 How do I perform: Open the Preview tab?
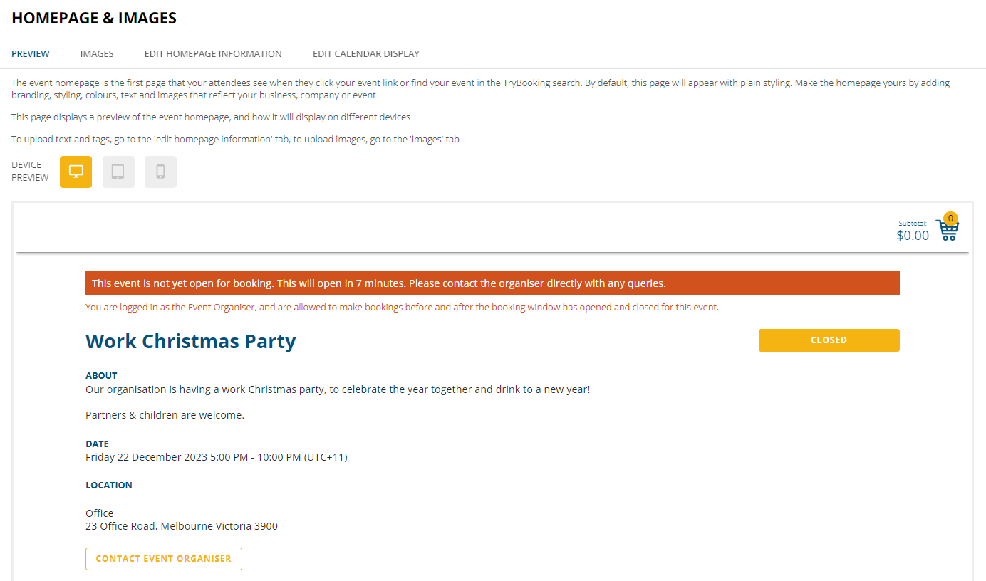point(31,53)
